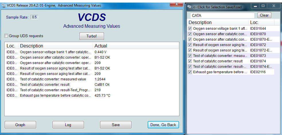The width and height of the screenshot is (282, 135).
Task: Select the 0.440 V value row
Action: [x=92, y=52]
